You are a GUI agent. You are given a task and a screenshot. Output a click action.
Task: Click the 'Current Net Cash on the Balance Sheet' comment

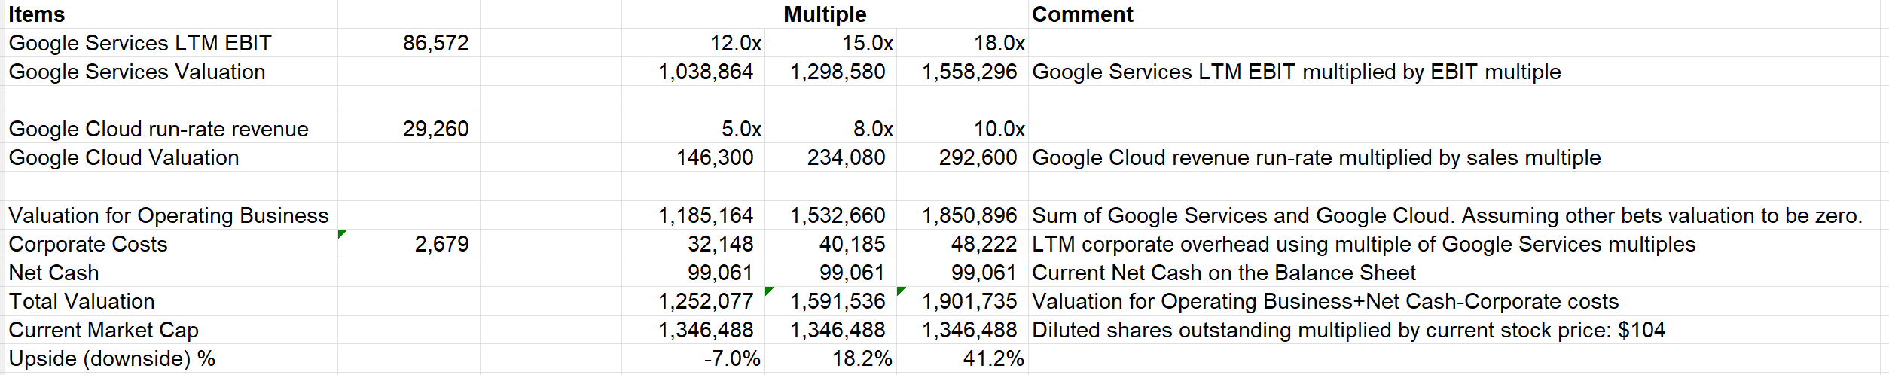[1224, 273]
